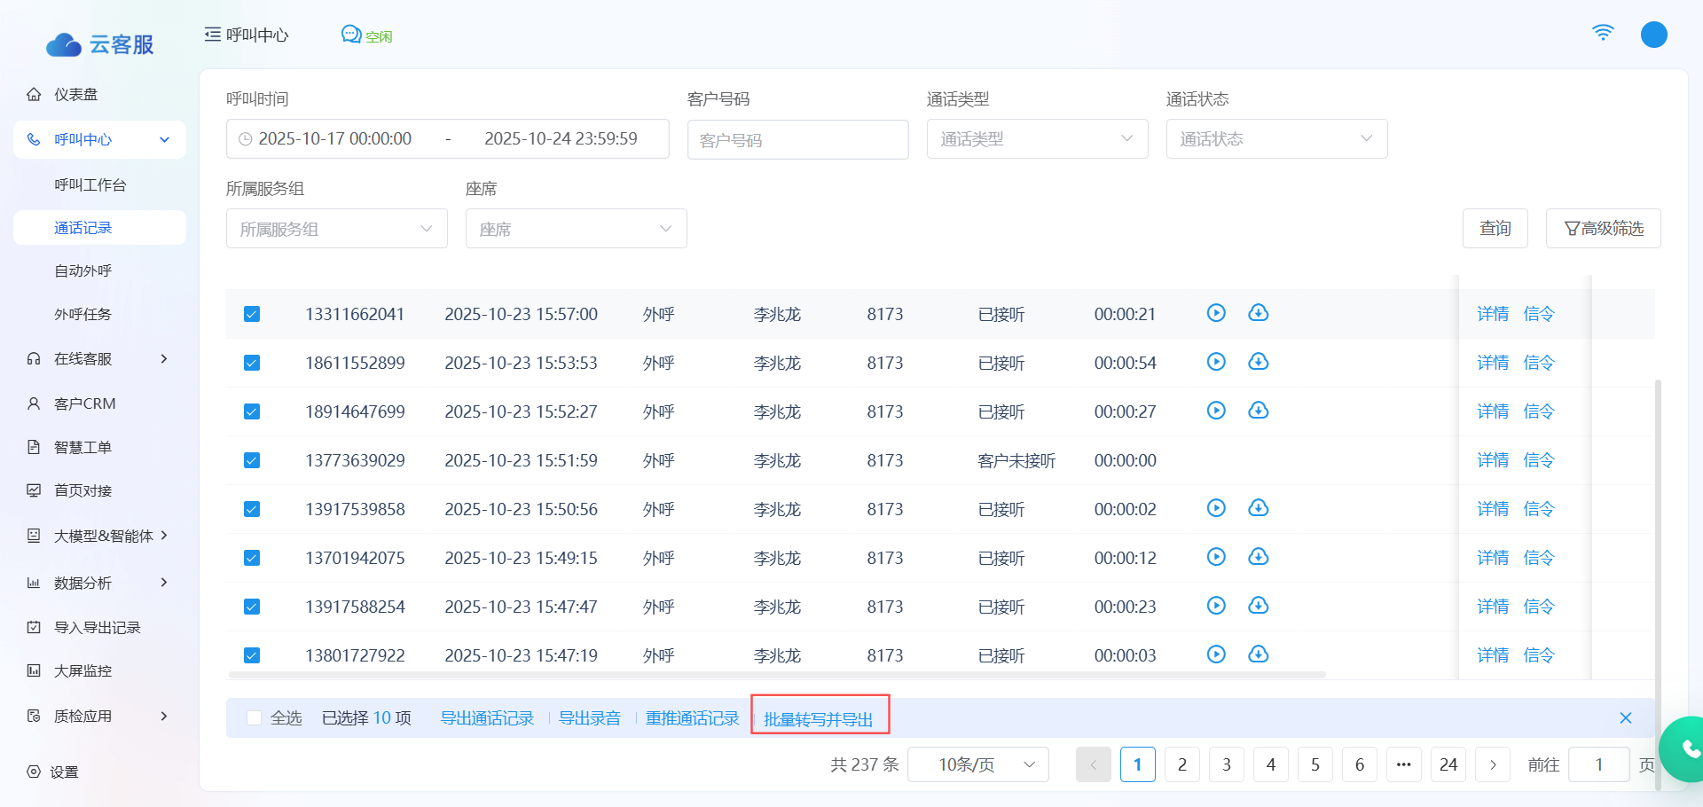Open the 10条/页 page size selector

(977, 764)
